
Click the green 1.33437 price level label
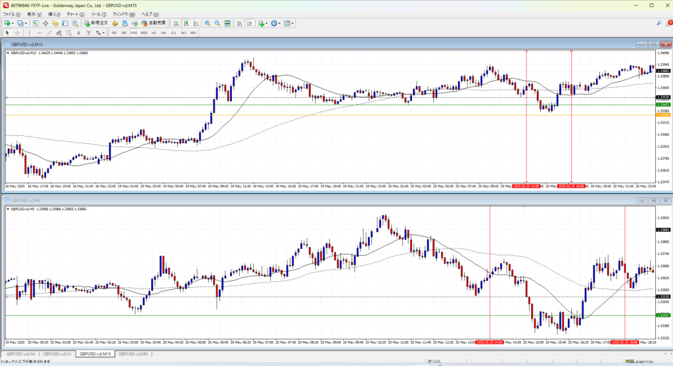(663, 104)
